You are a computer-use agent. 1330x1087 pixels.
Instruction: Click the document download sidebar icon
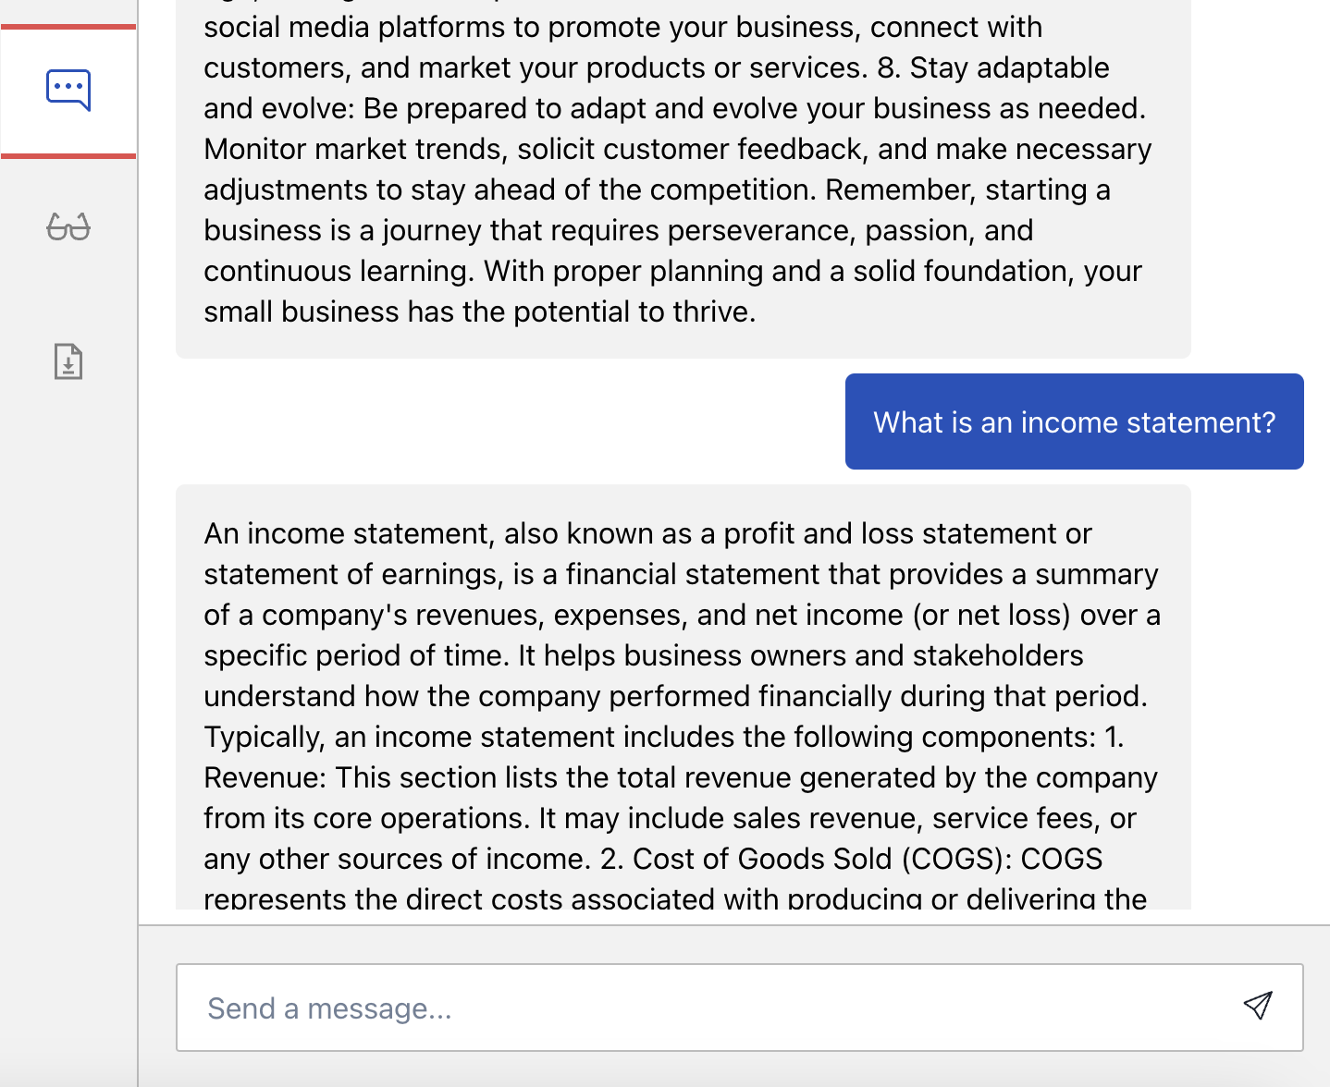click(68, 361)
